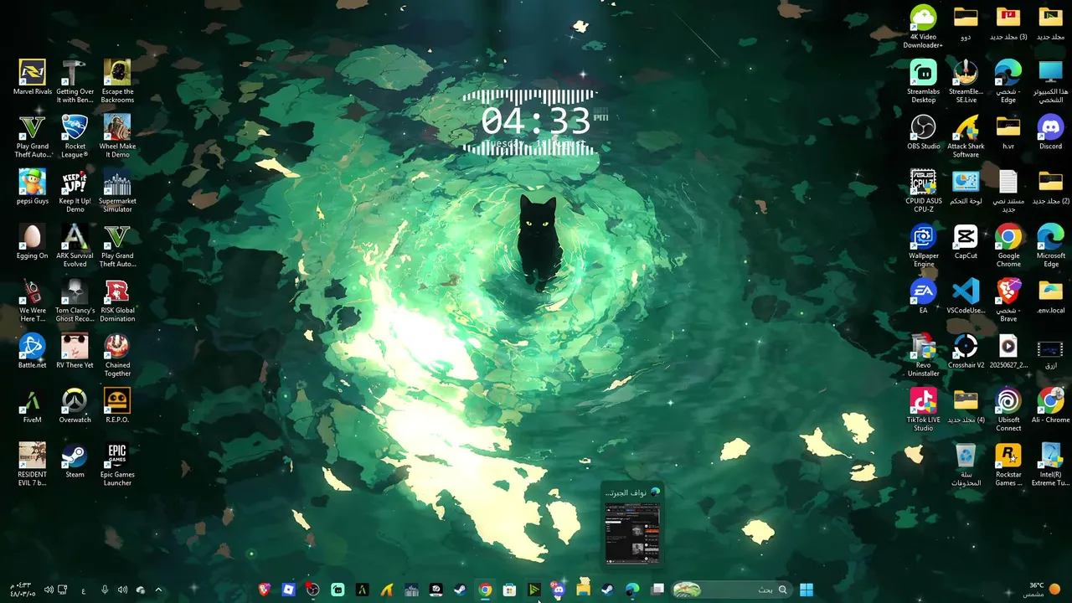
Task: Select the Supermarket Simulator desktop icon
Action: pyautogui.click(x=117, y=191)
